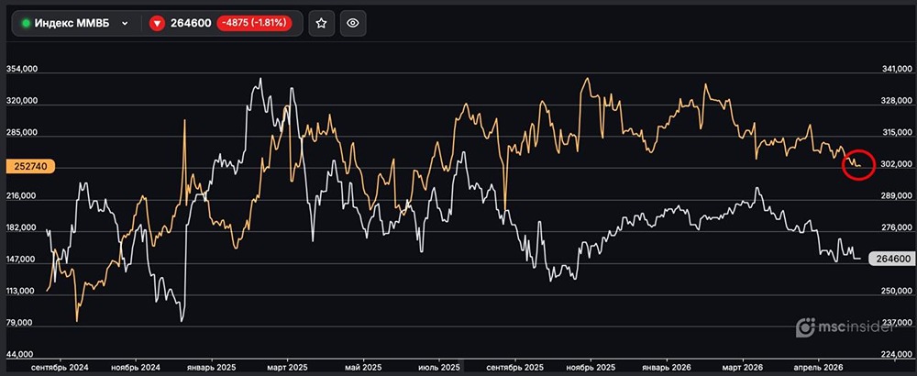This screenshot has width=917, height=376.
Task: Click the март 2026 timeline label
Action: [x=743, y=368]
